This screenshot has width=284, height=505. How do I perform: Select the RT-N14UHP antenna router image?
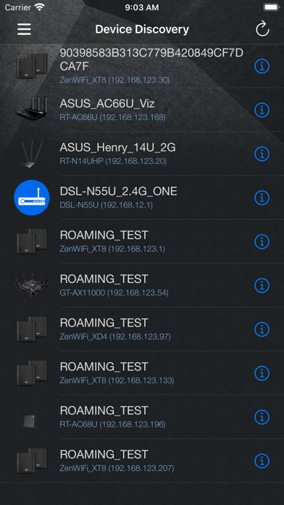coord(32,154)
